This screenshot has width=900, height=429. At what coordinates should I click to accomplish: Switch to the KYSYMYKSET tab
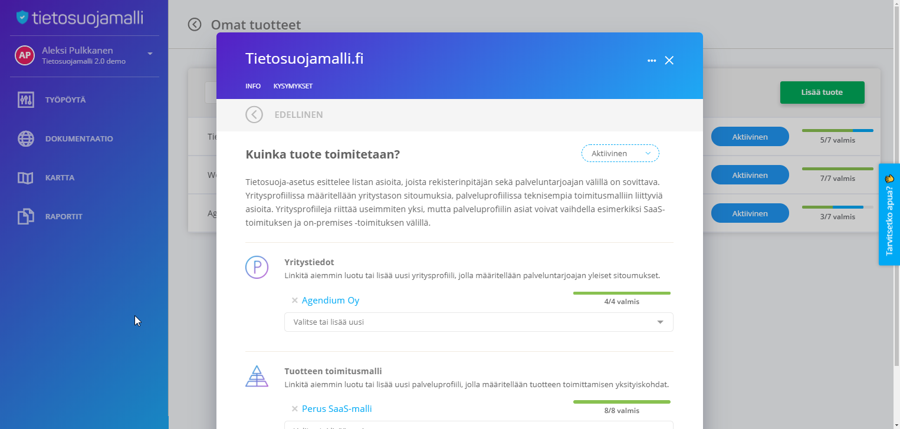(293, 86)
